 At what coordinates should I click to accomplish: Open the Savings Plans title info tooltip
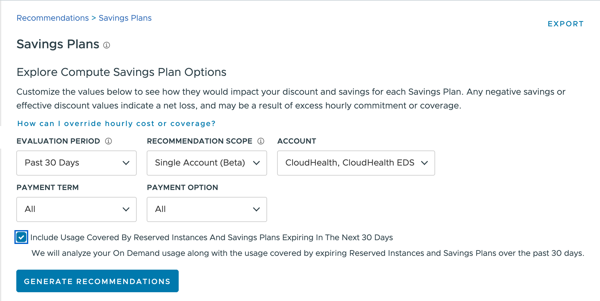(107, 45)
